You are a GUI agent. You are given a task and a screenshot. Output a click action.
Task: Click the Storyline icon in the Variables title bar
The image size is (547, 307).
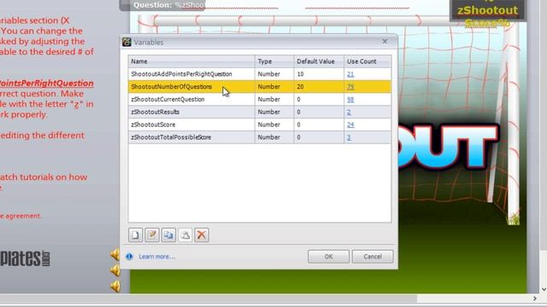(126, 42)
